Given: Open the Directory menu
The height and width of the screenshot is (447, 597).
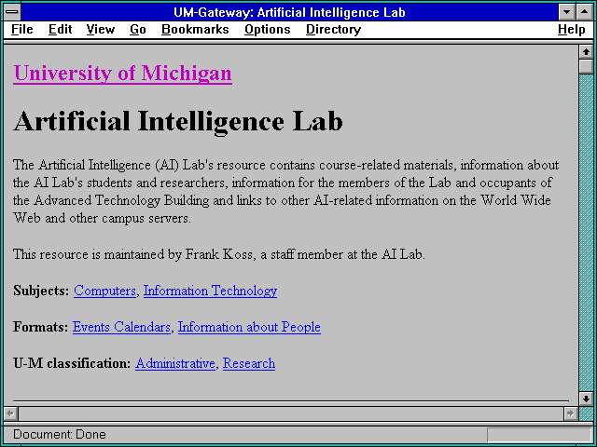Looking at the screenshot, I should click(334, 30).
